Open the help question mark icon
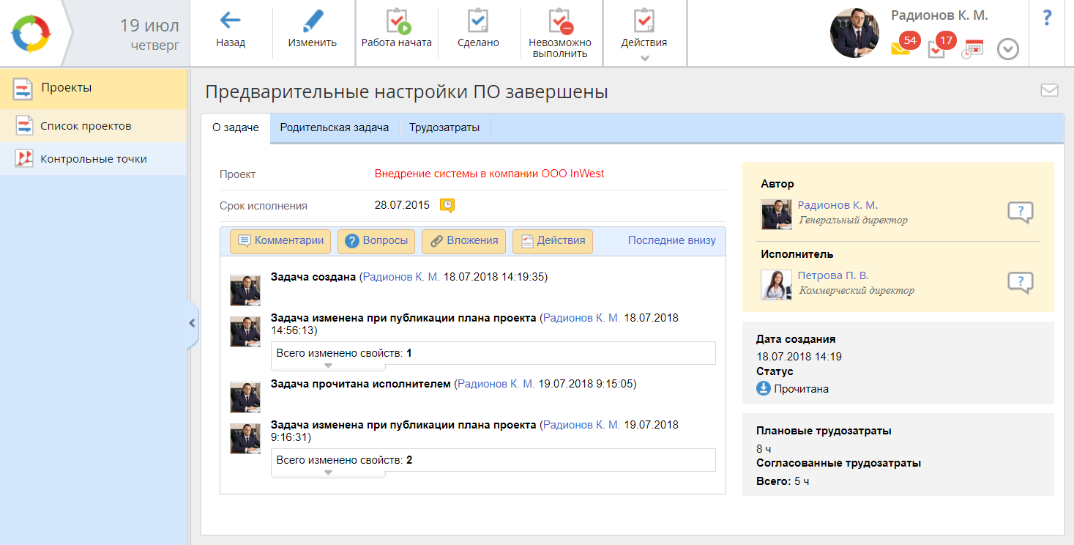 tap(1047, 18)
